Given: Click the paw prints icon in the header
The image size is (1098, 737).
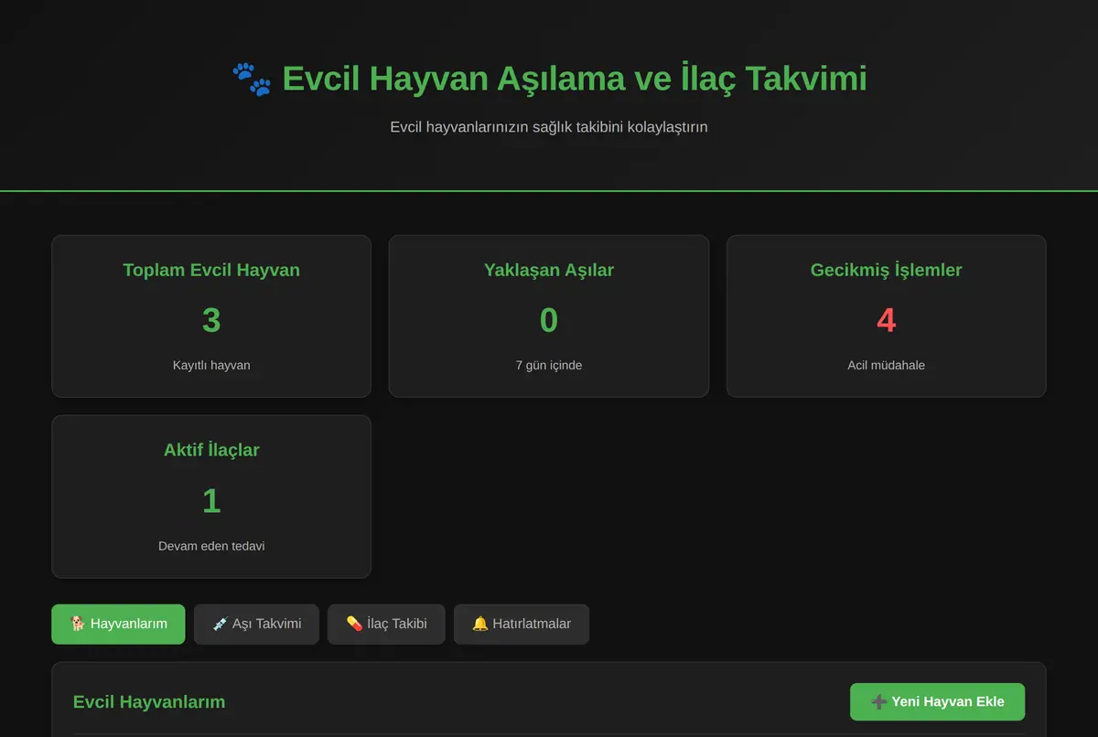Looking at the screenshot, I should [252, 80].
